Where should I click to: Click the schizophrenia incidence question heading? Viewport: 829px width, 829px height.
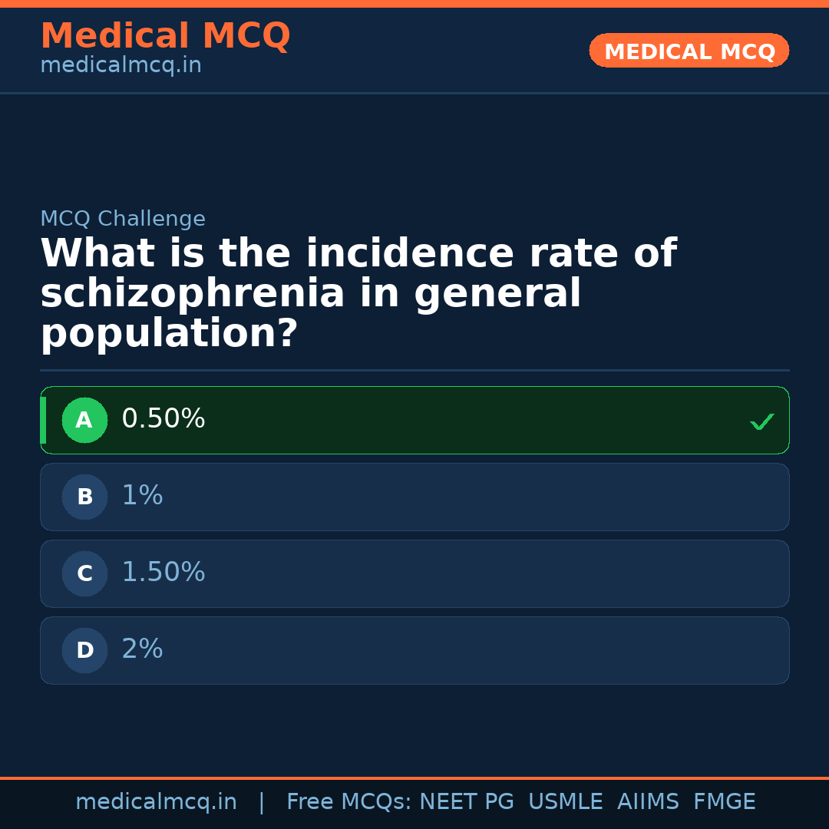point(358,294)
